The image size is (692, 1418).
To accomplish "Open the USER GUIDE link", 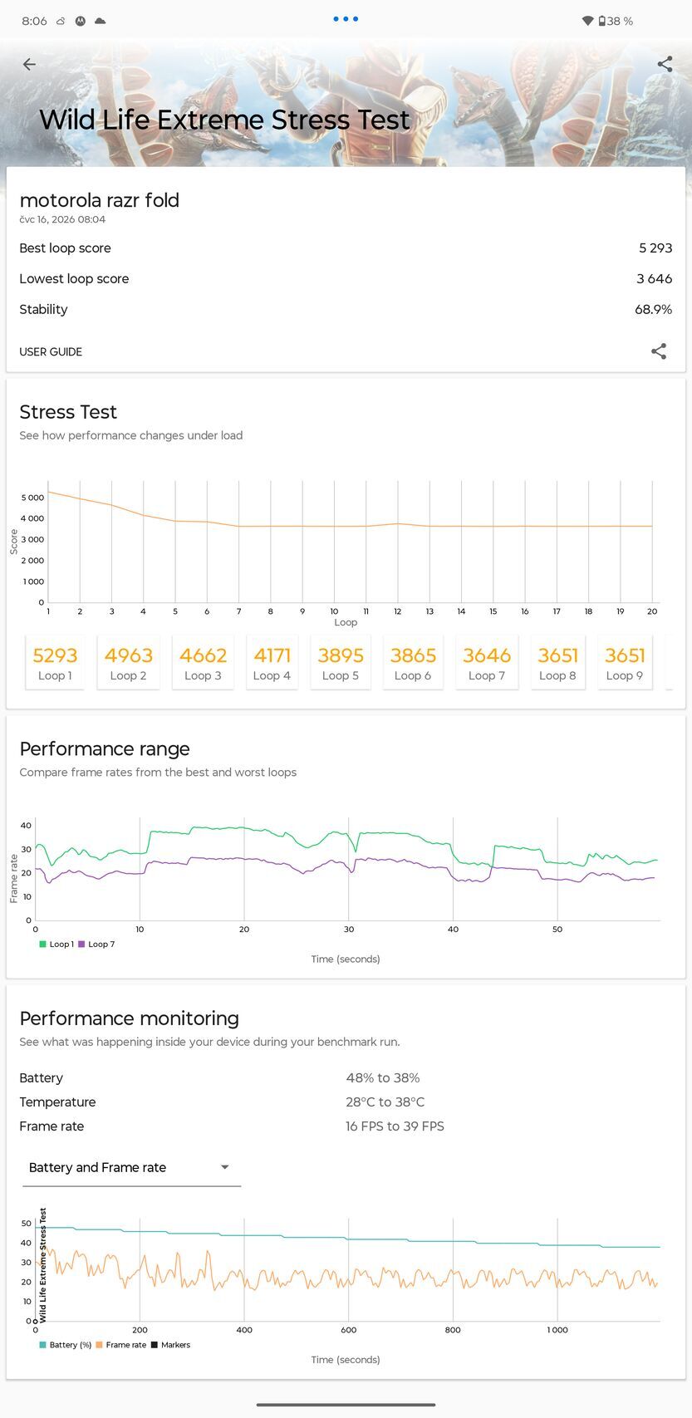I will [51, 351].
